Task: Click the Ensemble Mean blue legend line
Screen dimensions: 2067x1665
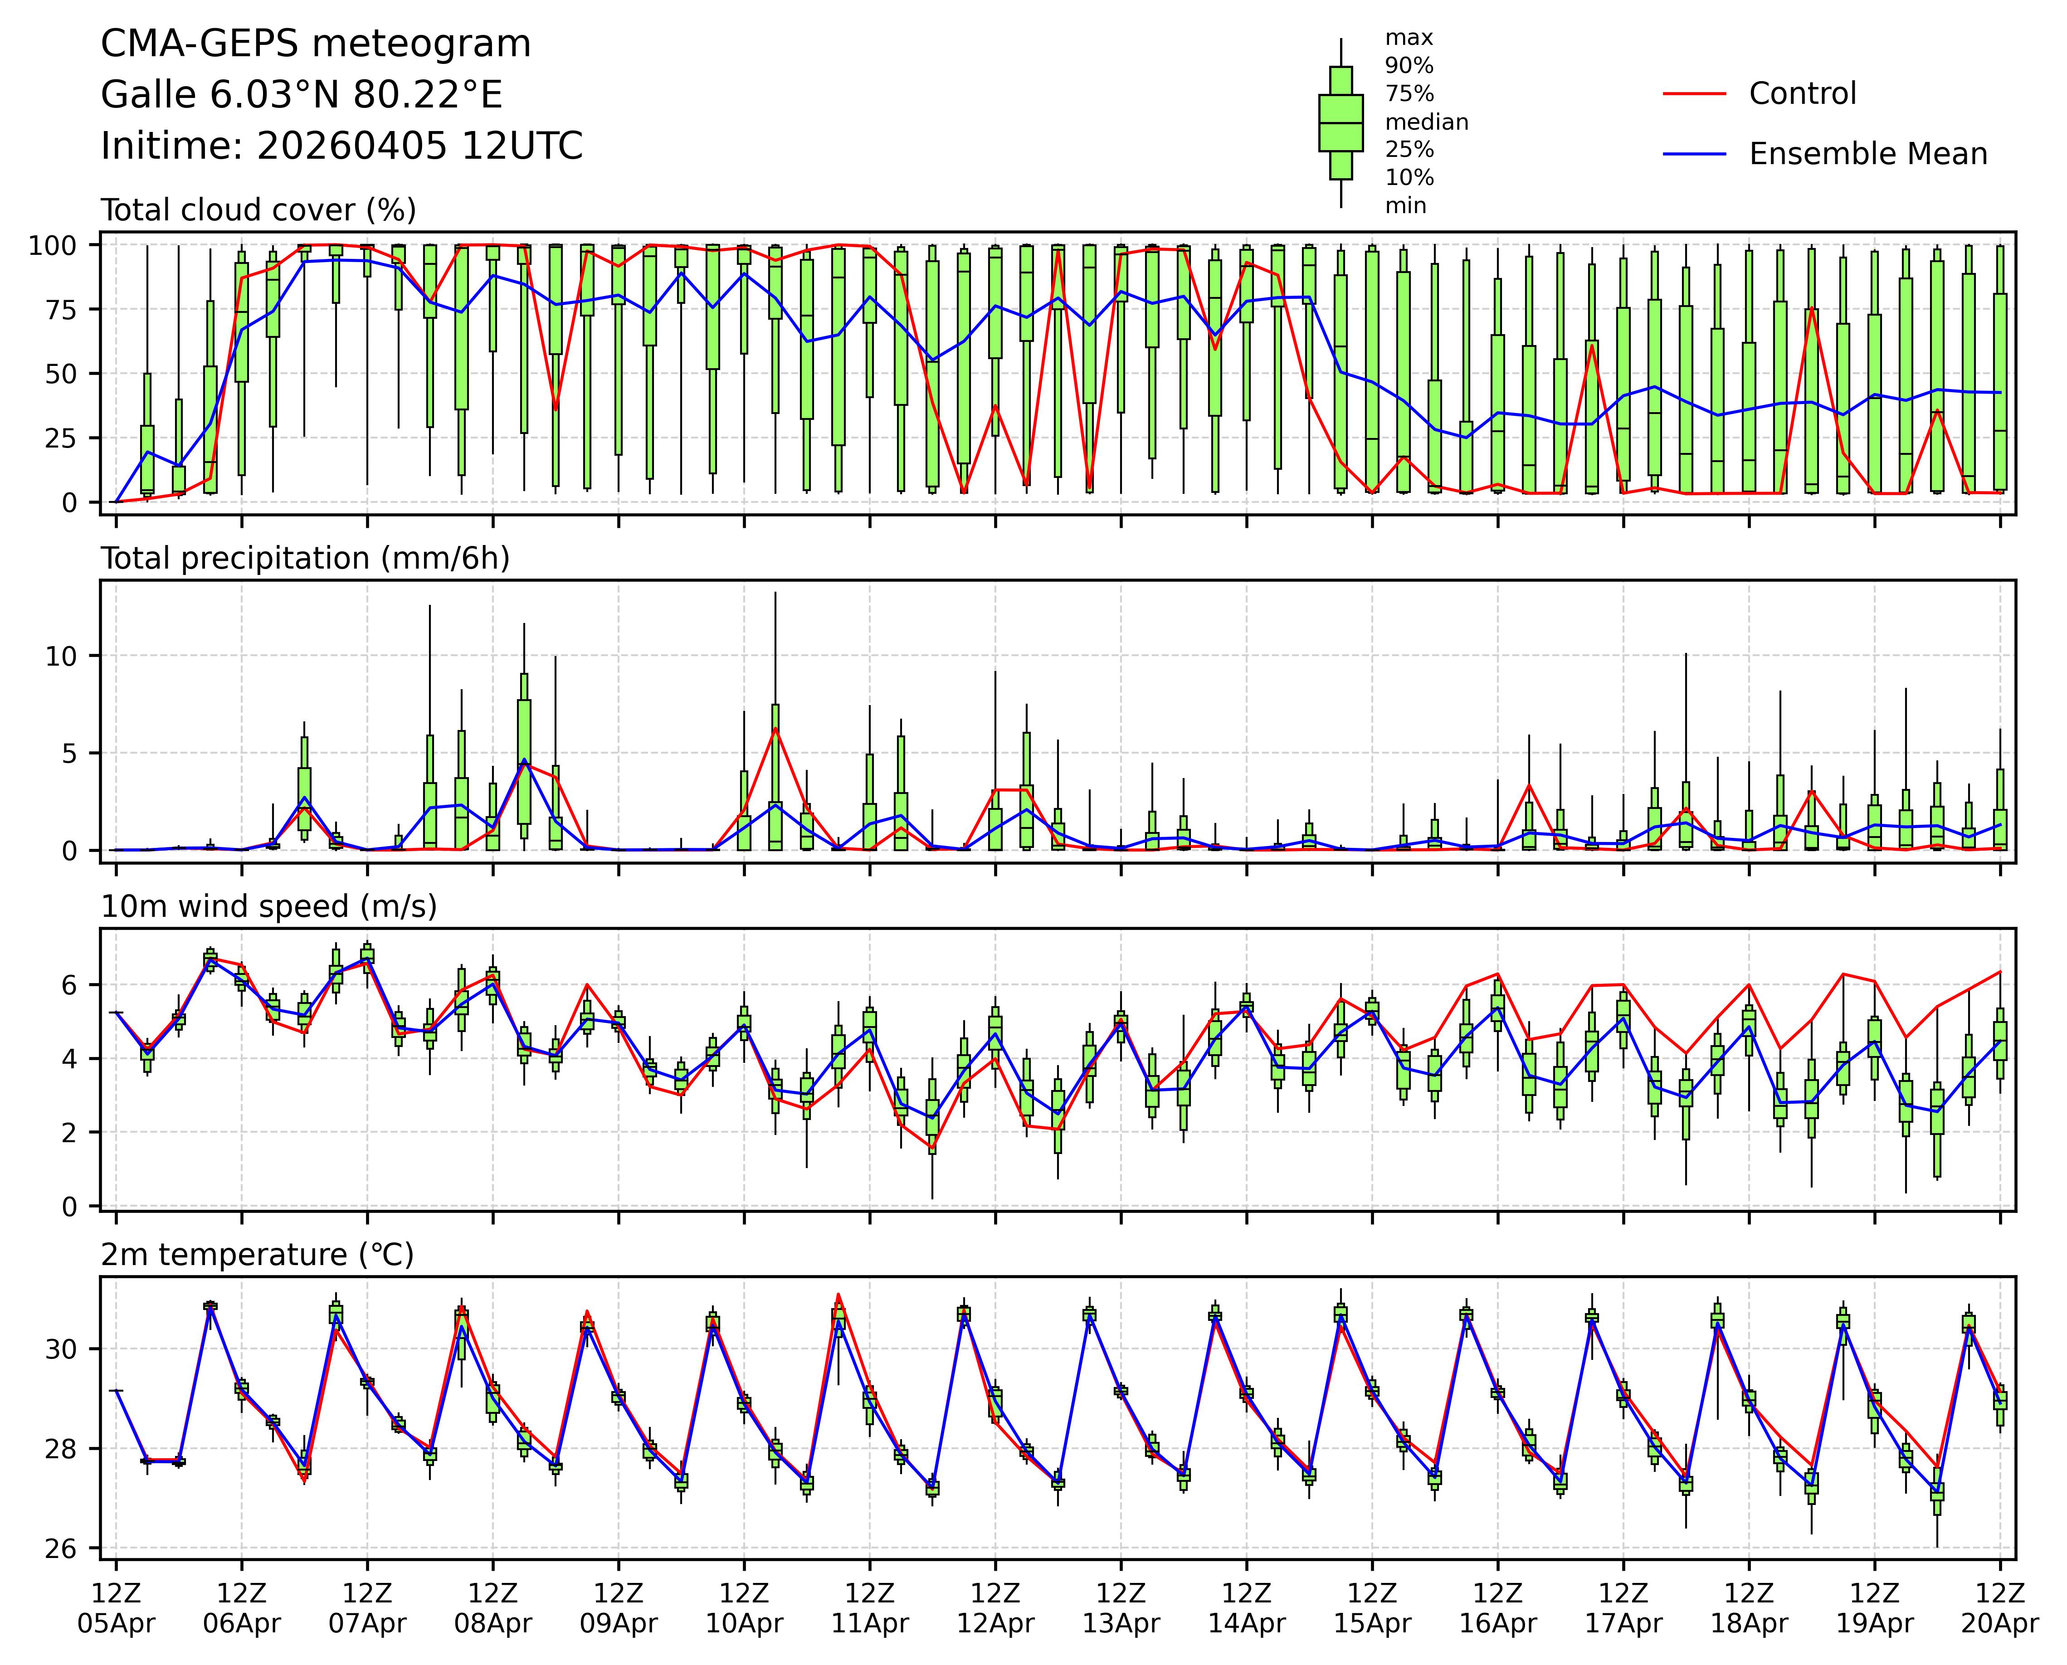Action: click(x=1694, y=155)
